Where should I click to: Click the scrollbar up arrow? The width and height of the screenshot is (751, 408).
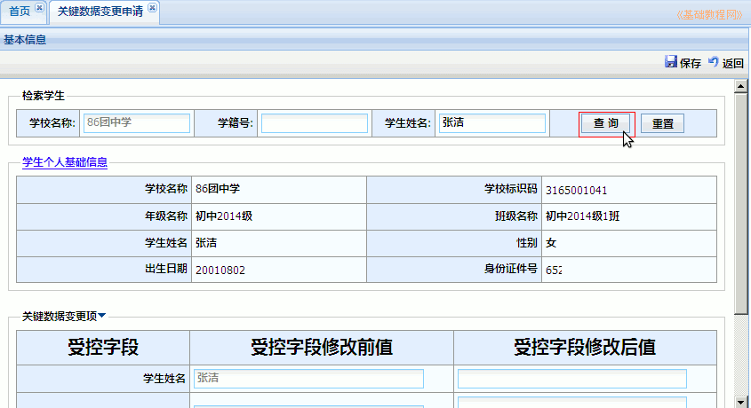tap(741, 86)
